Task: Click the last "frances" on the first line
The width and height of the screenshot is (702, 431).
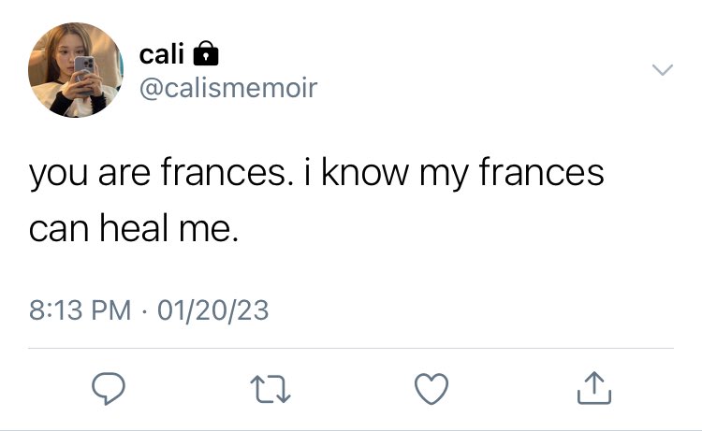Action: pos(541,172)
